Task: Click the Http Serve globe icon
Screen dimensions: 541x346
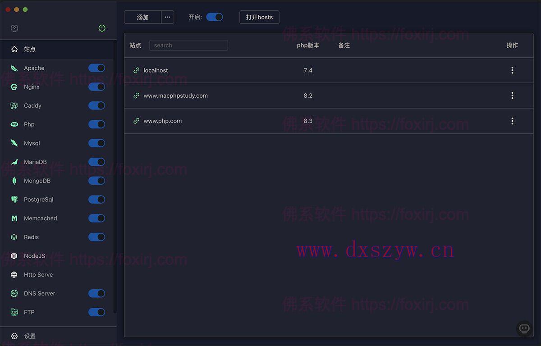Action: (14, 274)
